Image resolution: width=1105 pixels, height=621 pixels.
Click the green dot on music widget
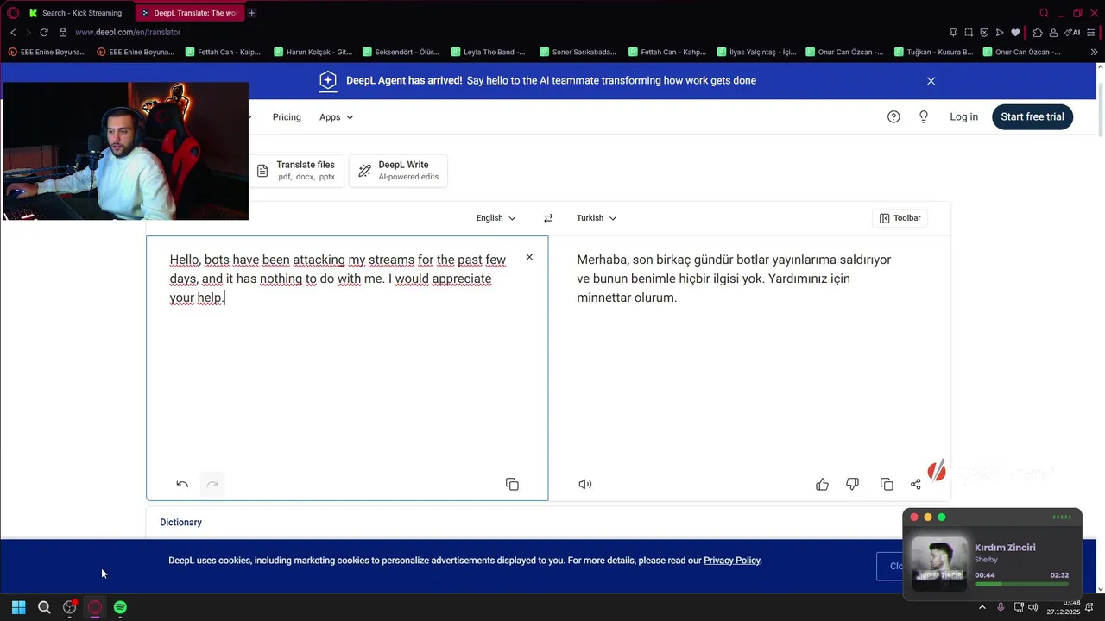[x=942, y=517]
